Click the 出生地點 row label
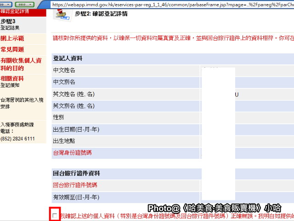 click(64, 141)
